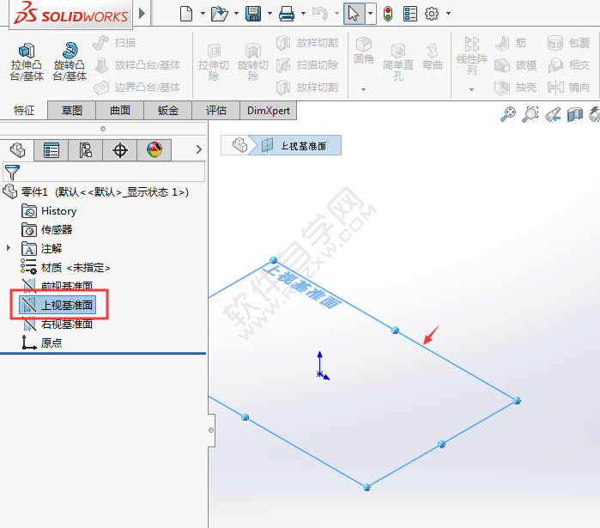Click the Rebuild traffic light icon
Viewport: 600px width, 528px height.
click(x=388, y=14)
